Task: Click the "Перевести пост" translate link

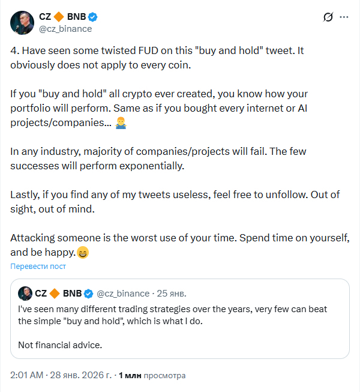Action: 38,266
